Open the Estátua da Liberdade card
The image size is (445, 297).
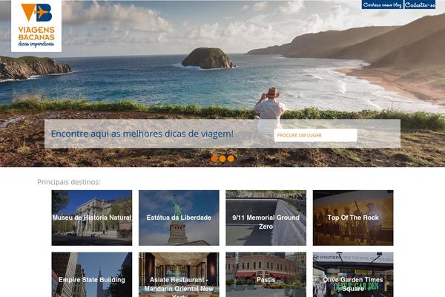click(179, 218)
